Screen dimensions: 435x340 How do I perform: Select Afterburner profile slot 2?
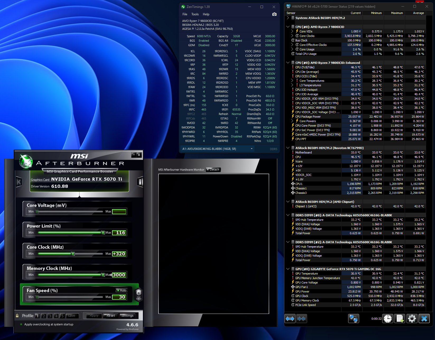(44, 316)
